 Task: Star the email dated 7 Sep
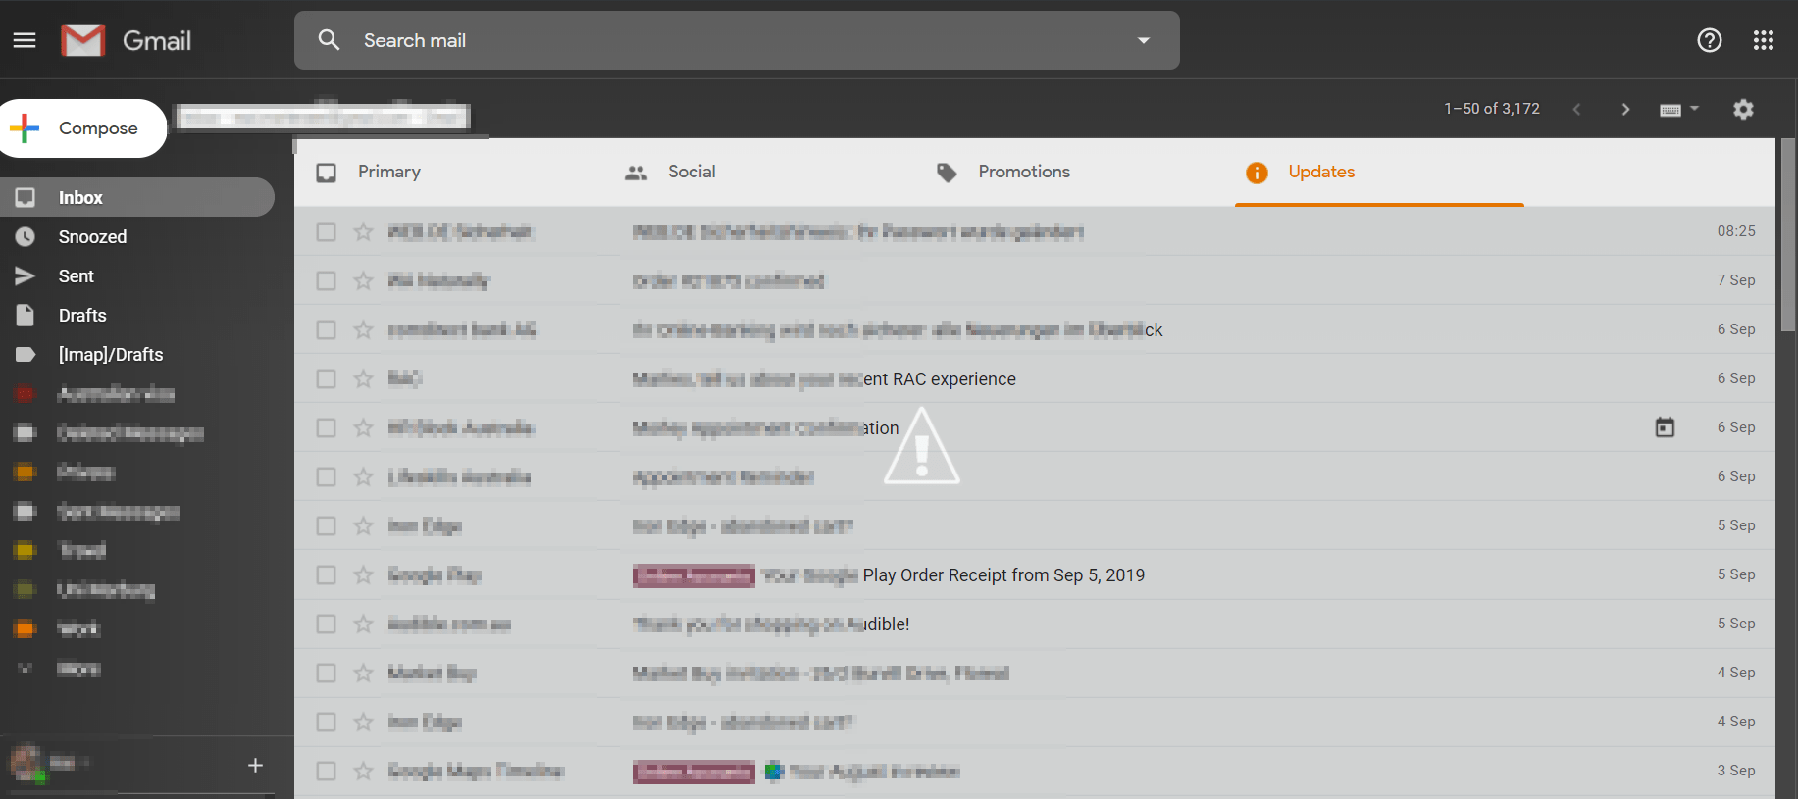364,280
